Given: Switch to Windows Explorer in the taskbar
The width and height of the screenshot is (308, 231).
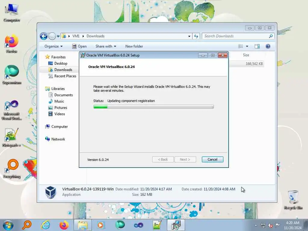Looking at the screenshot, I should point(83,225).
